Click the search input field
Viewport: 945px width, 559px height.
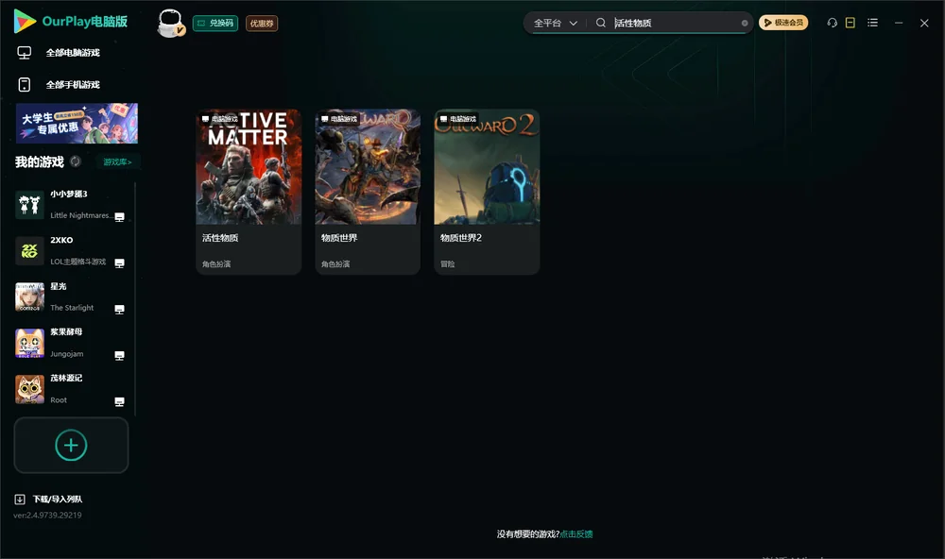(675, 23)
